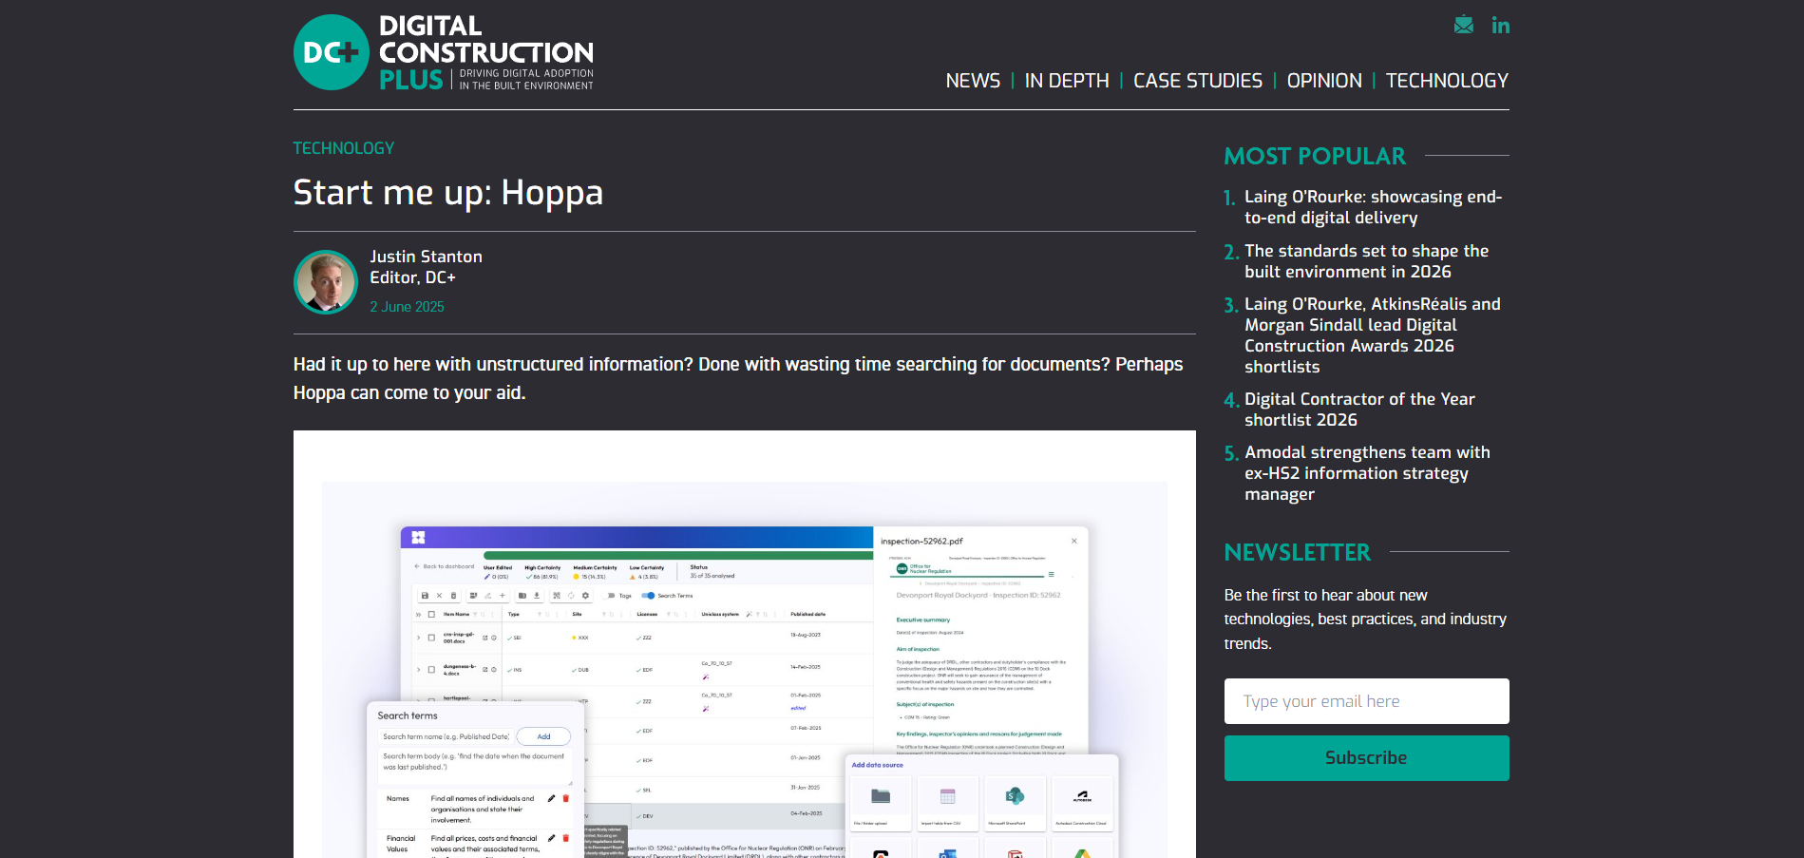Pick the Autodesk Construction Cloud data source

pos(1081,805)
